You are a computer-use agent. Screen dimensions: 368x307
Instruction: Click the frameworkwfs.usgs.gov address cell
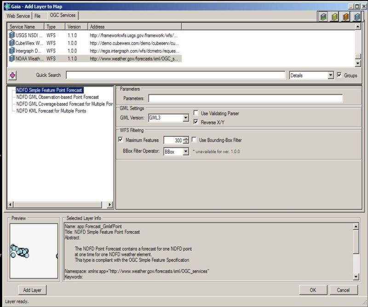133,35
